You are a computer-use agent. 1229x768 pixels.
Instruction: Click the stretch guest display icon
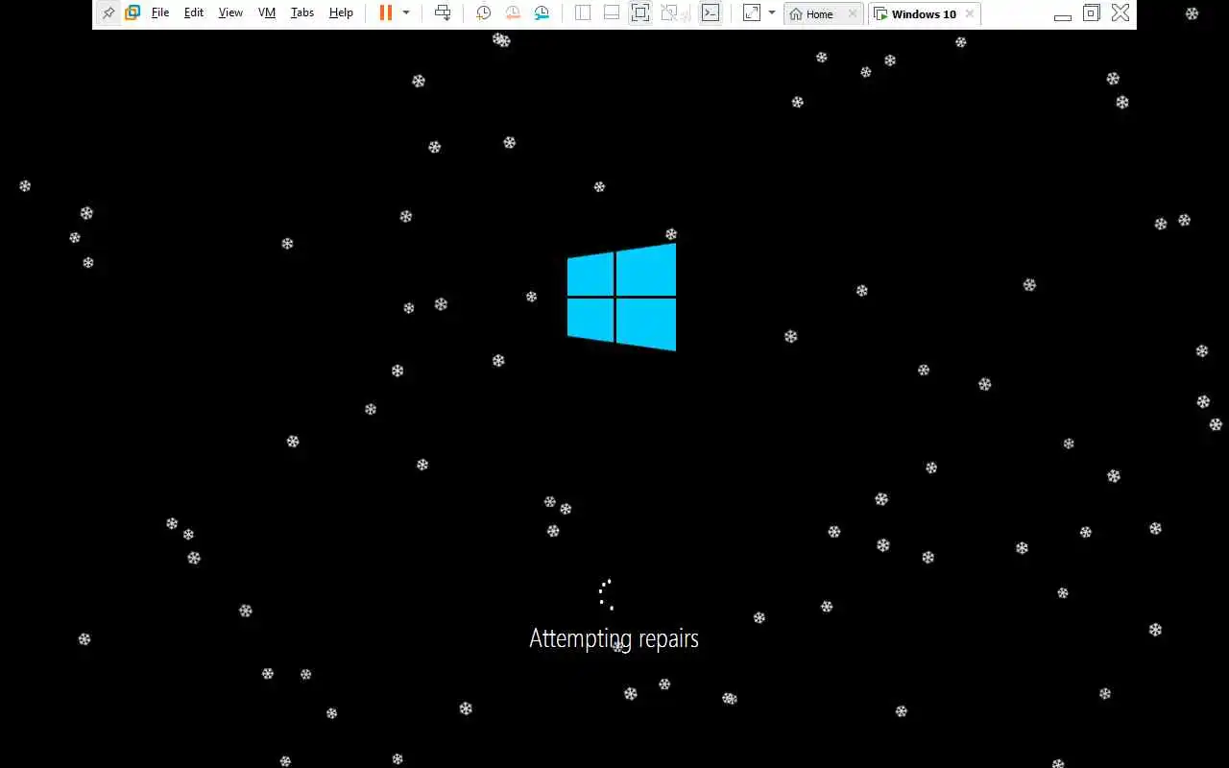[x=752, y=13]
